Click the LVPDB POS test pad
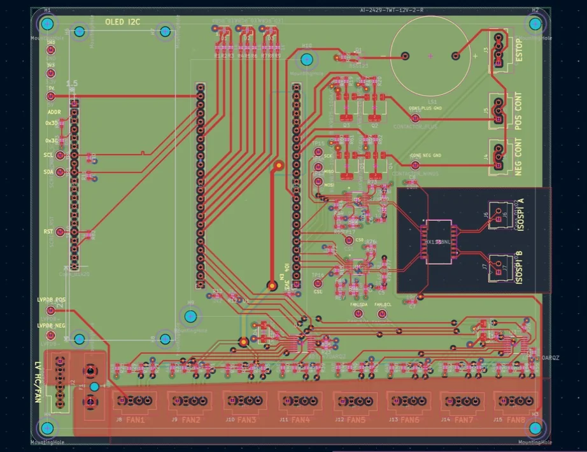The image size is (587, 452). pos(50,311)
